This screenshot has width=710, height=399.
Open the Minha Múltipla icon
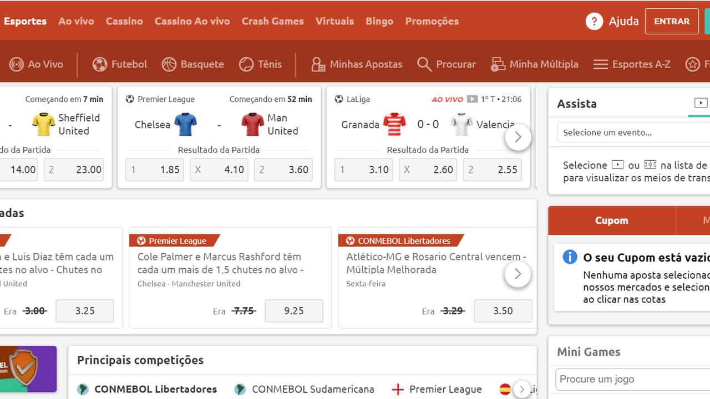[x=498, y=64]
